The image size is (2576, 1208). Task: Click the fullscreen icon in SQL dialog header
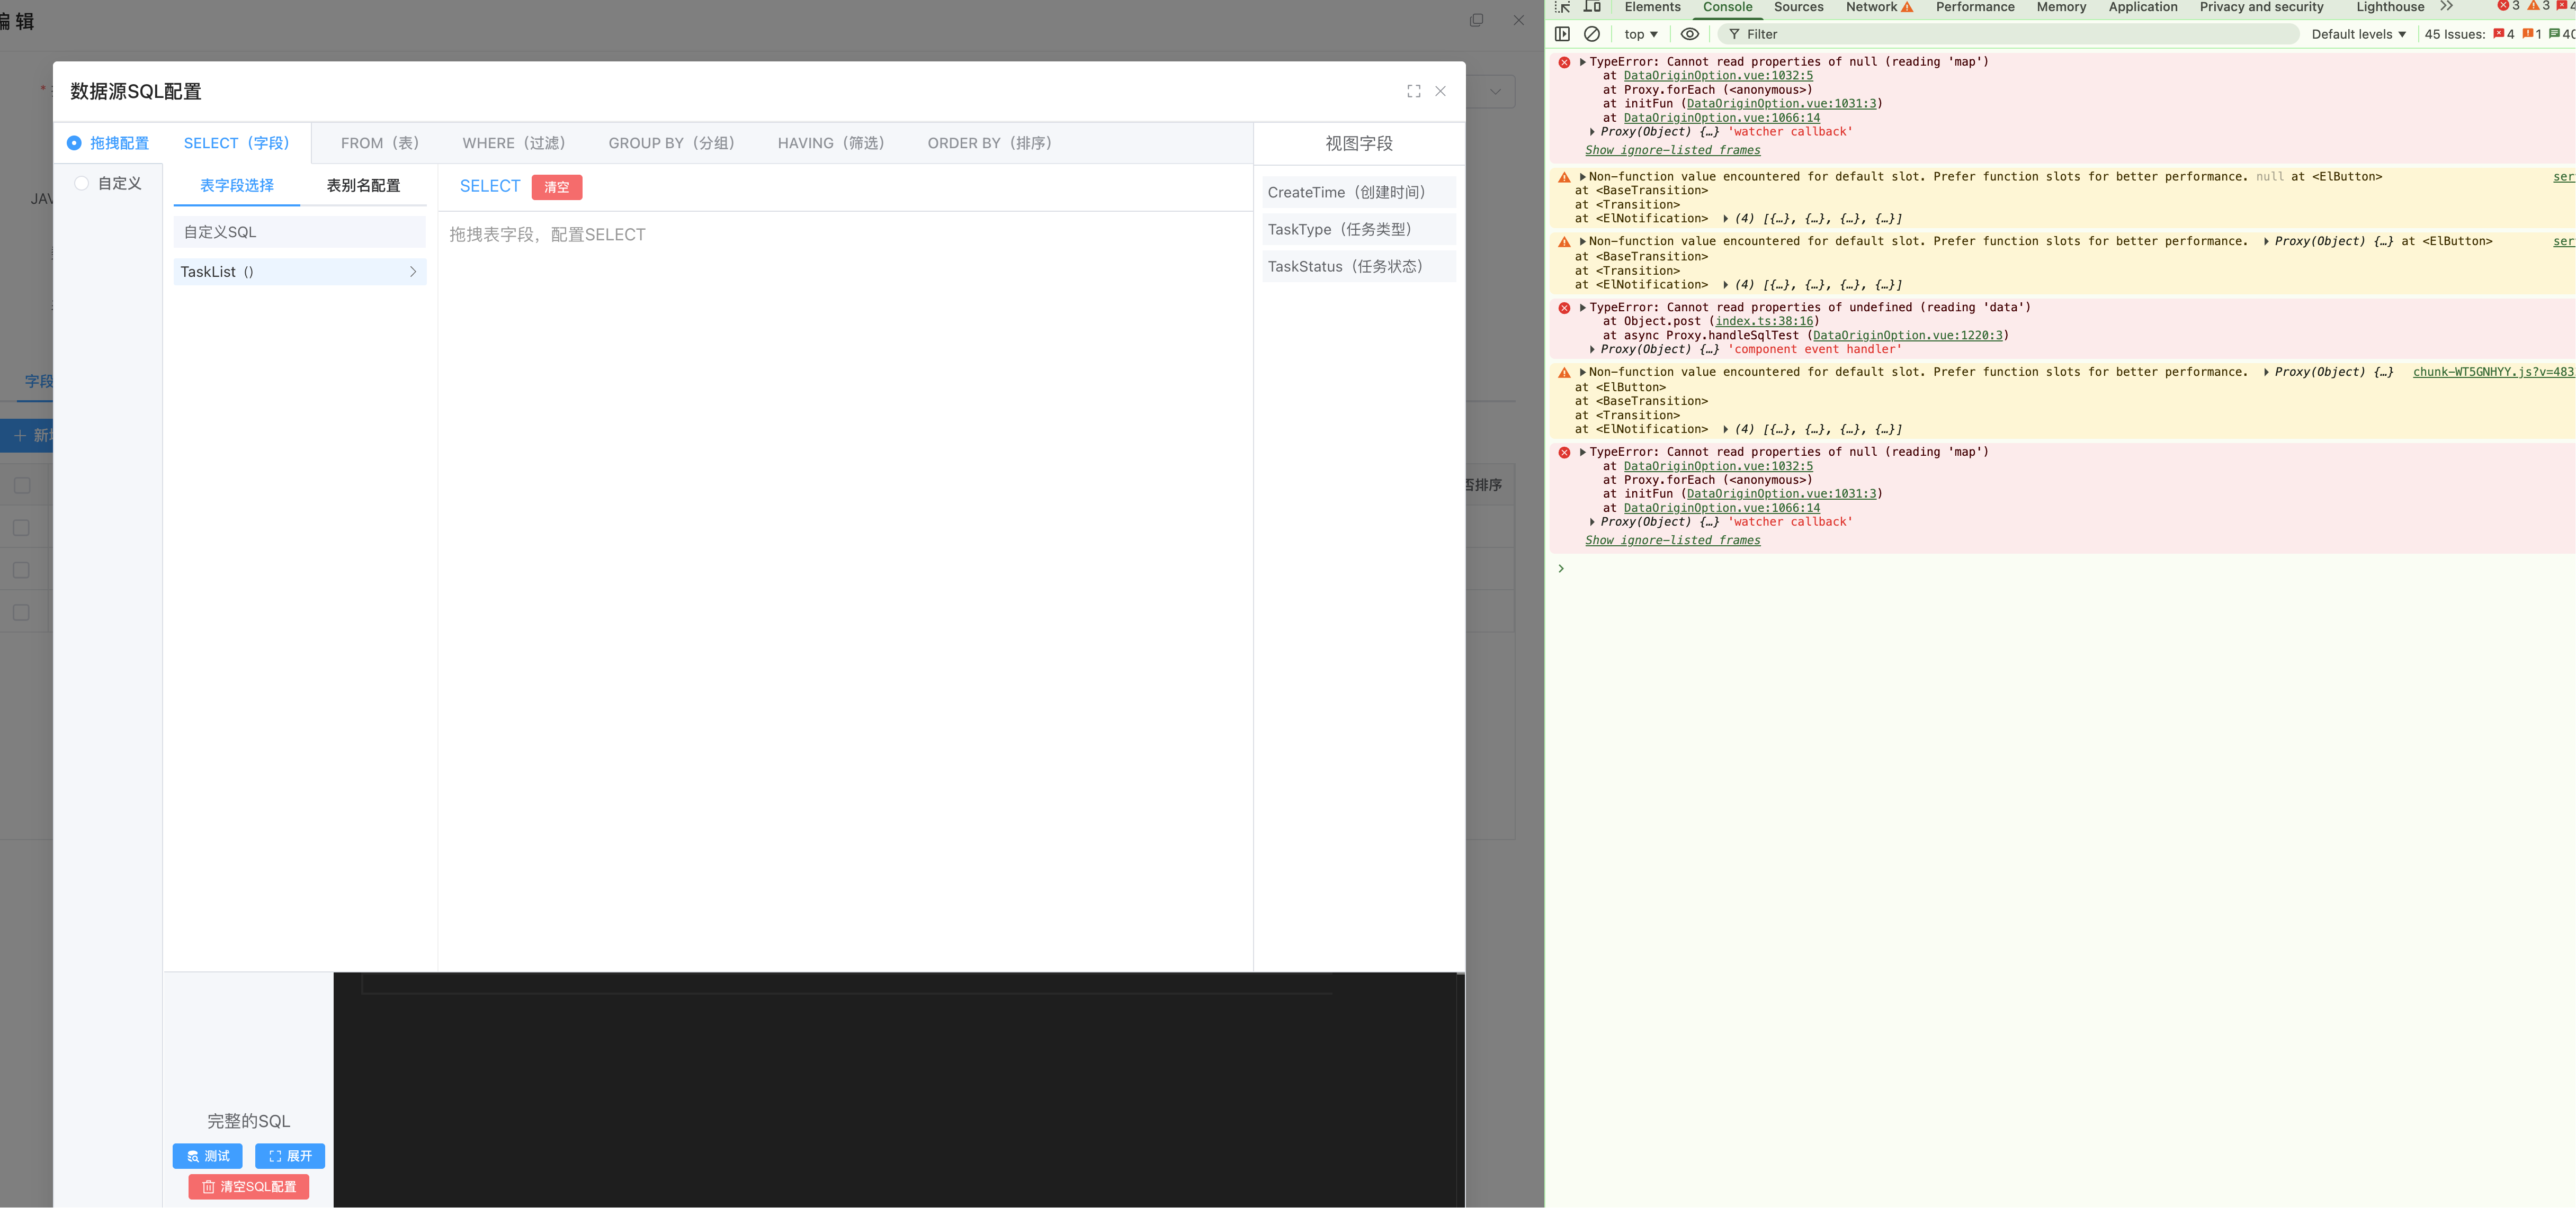tap(1413, 91)
